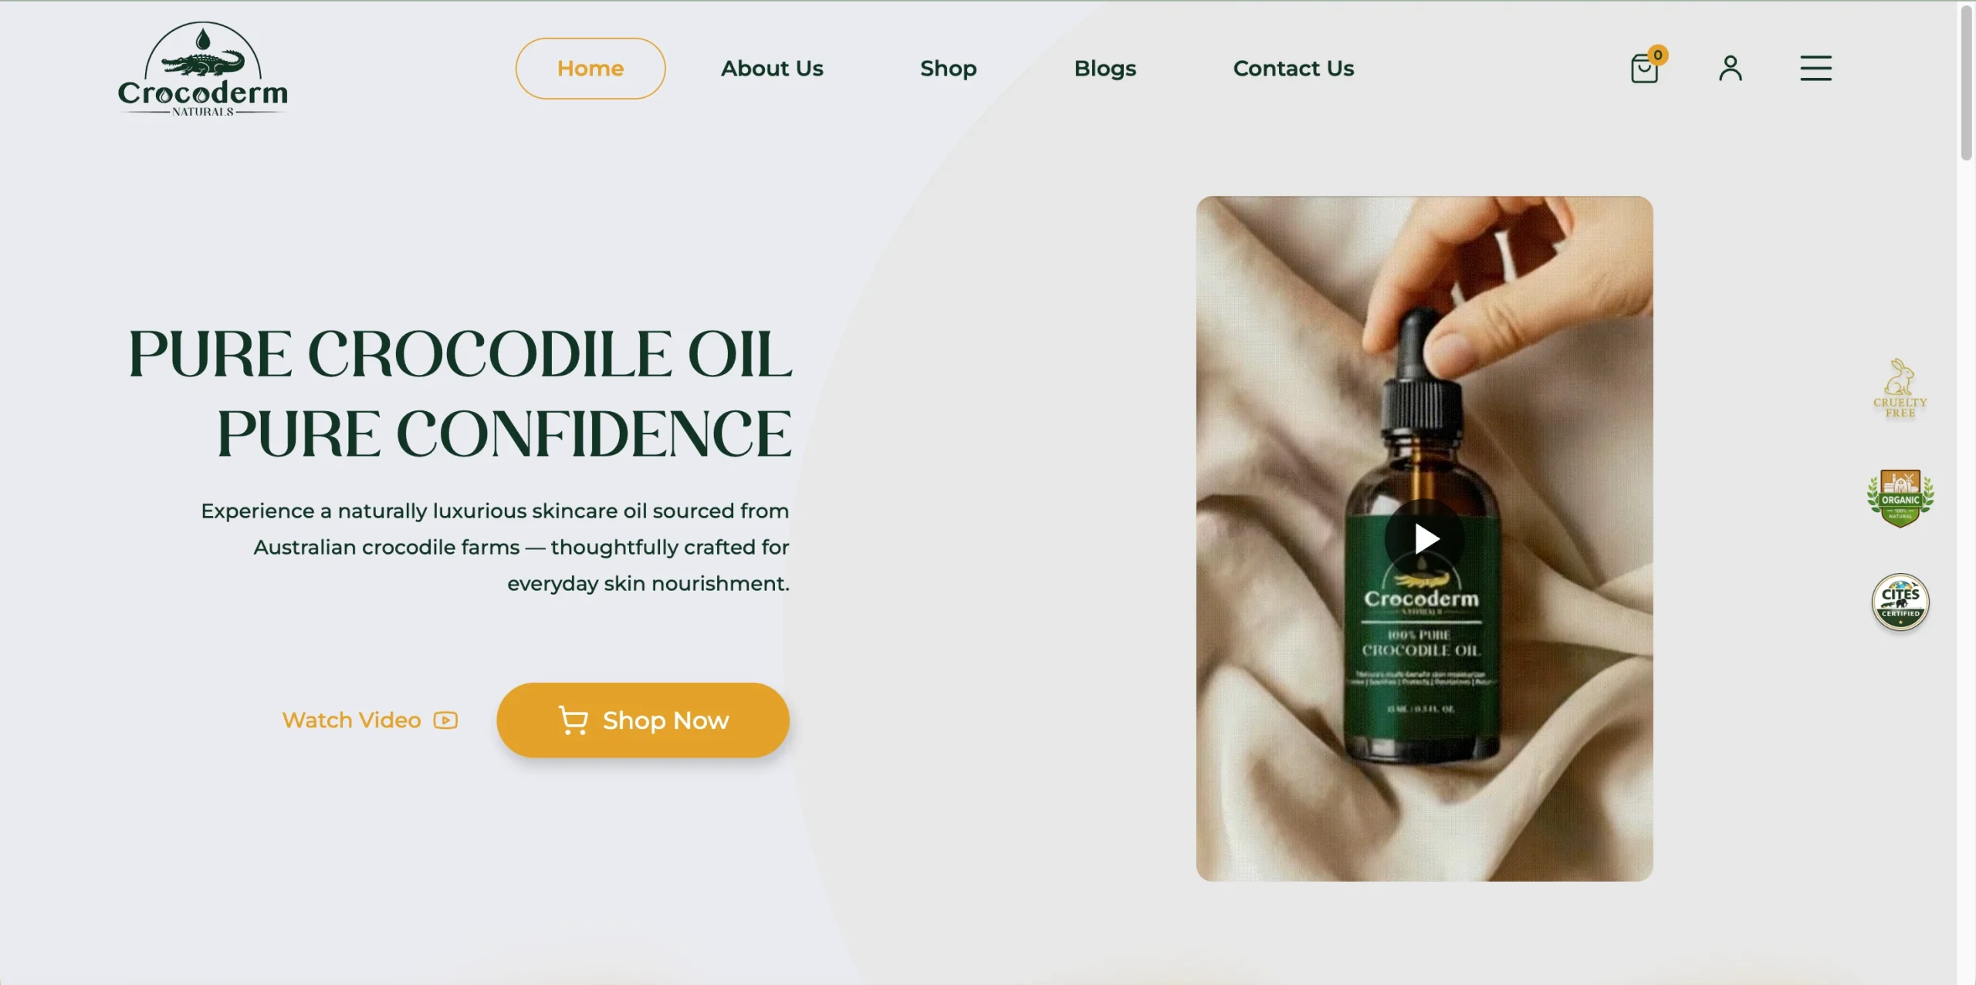Click the Cruelty Free rabbit badge
Screen dimensions: 1976x985
pyautogui.click(x=1900, y=388)
